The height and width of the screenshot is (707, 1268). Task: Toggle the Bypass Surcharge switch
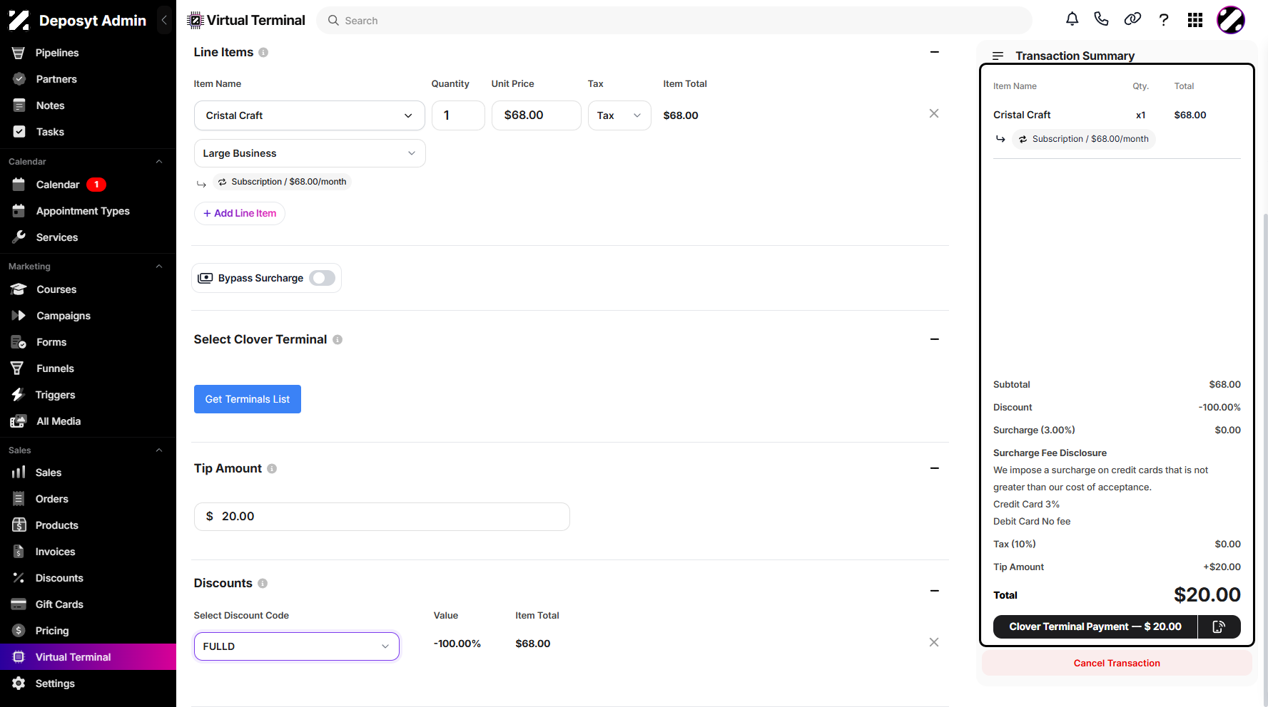pyautogui.click(x=323, y=278)
